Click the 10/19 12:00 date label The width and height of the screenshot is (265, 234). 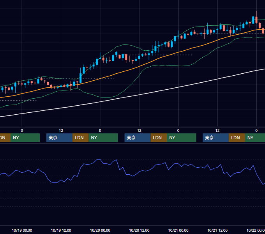[61, 230]
